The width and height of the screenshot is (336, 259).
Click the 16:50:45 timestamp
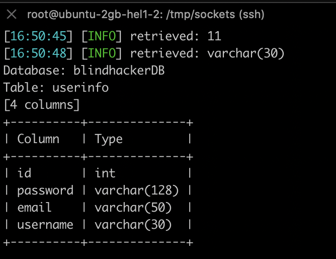(39, 36)
